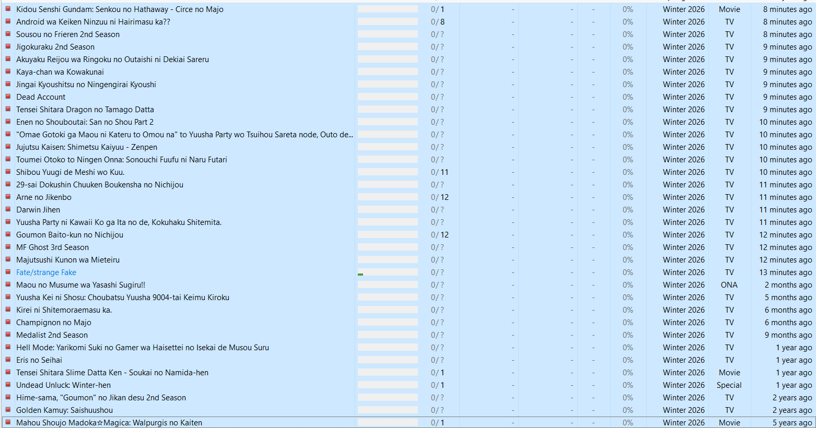Click the Hell Mode: Yarikomi Suki no Gamer title
This screenshot has width=816, height=428.
(143, 348)
